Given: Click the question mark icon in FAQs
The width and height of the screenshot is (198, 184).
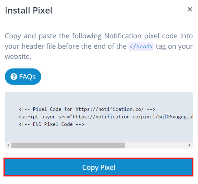Looking at the screenshot, I should [14, 77].
